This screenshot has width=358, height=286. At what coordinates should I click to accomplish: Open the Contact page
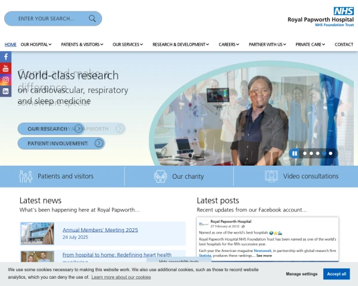tap(344, 45)
